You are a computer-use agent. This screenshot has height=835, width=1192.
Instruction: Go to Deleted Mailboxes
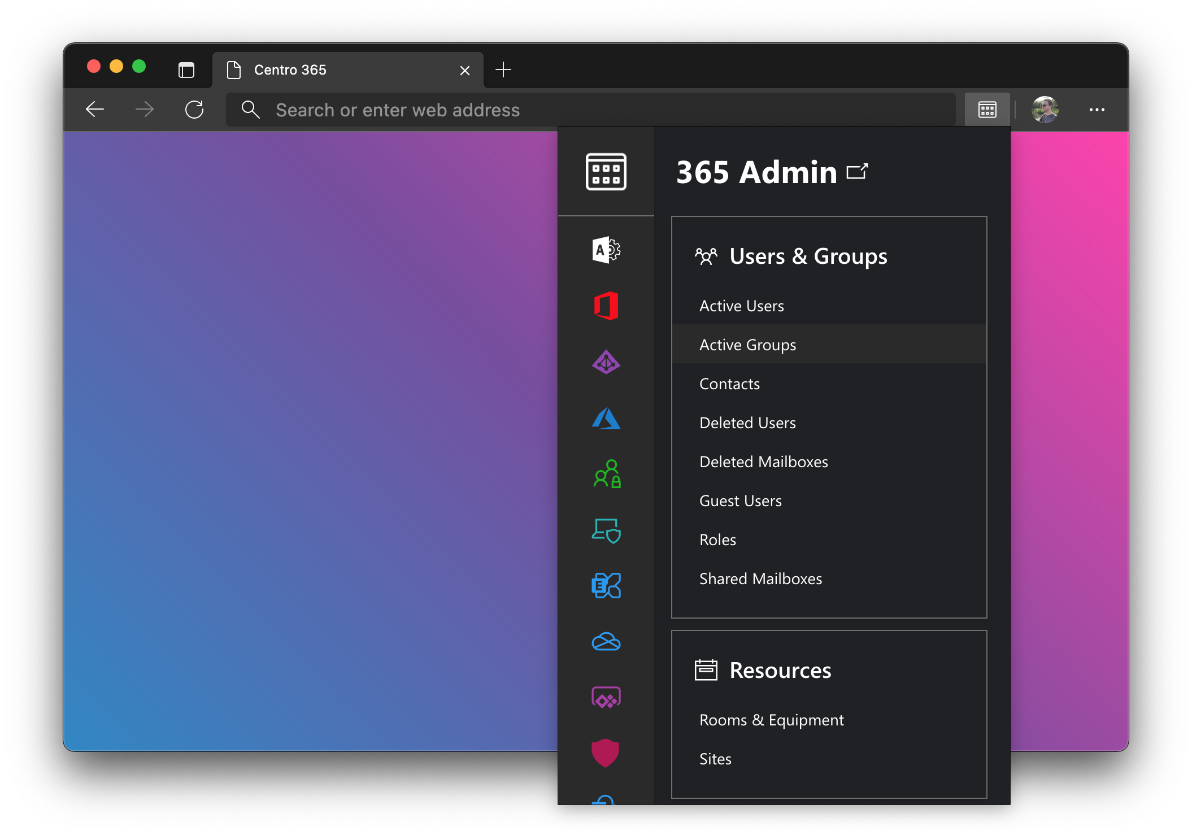click(x=763, y=462)
